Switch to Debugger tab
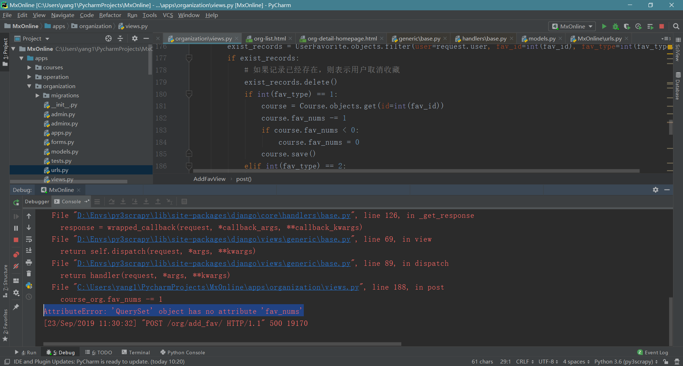Image resolution: width=683 pixels, height=366 pixels. 37,201
